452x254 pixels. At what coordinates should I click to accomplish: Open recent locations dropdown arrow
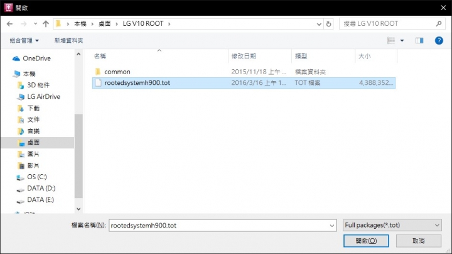(35, 24)
